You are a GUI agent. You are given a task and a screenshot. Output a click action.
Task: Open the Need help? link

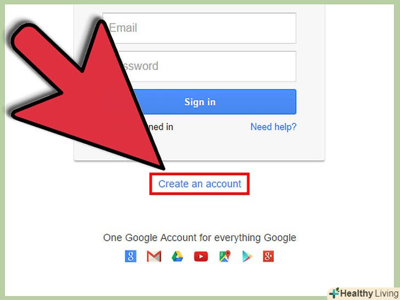pos(273,127)
